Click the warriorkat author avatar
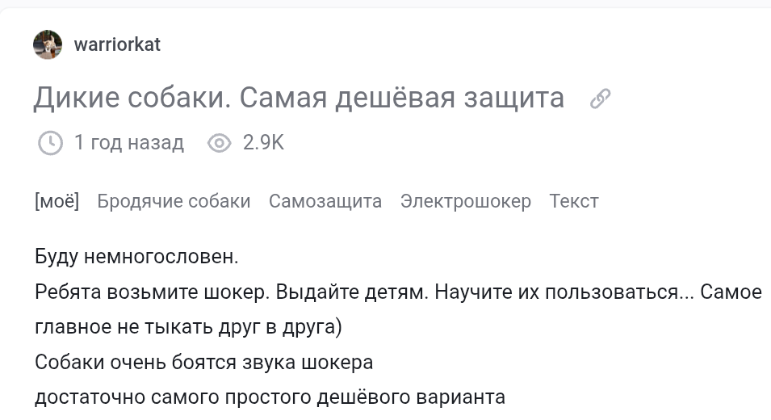 [x=48, y=44]
